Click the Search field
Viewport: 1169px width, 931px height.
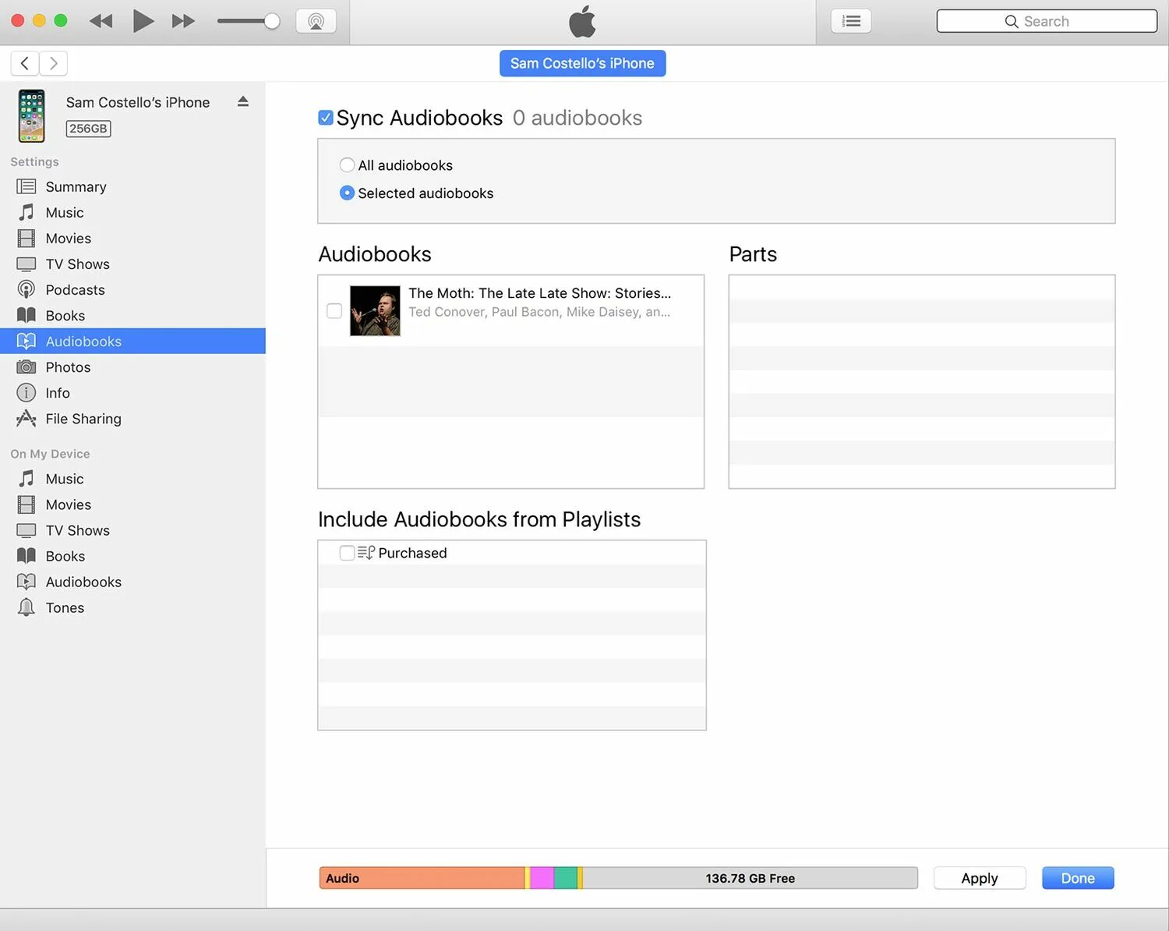point(1047,21)
